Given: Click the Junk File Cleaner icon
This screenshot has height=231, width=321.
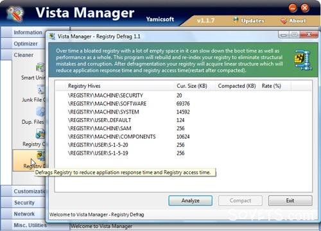Looking at the screenshot, I should click(41, 90).
